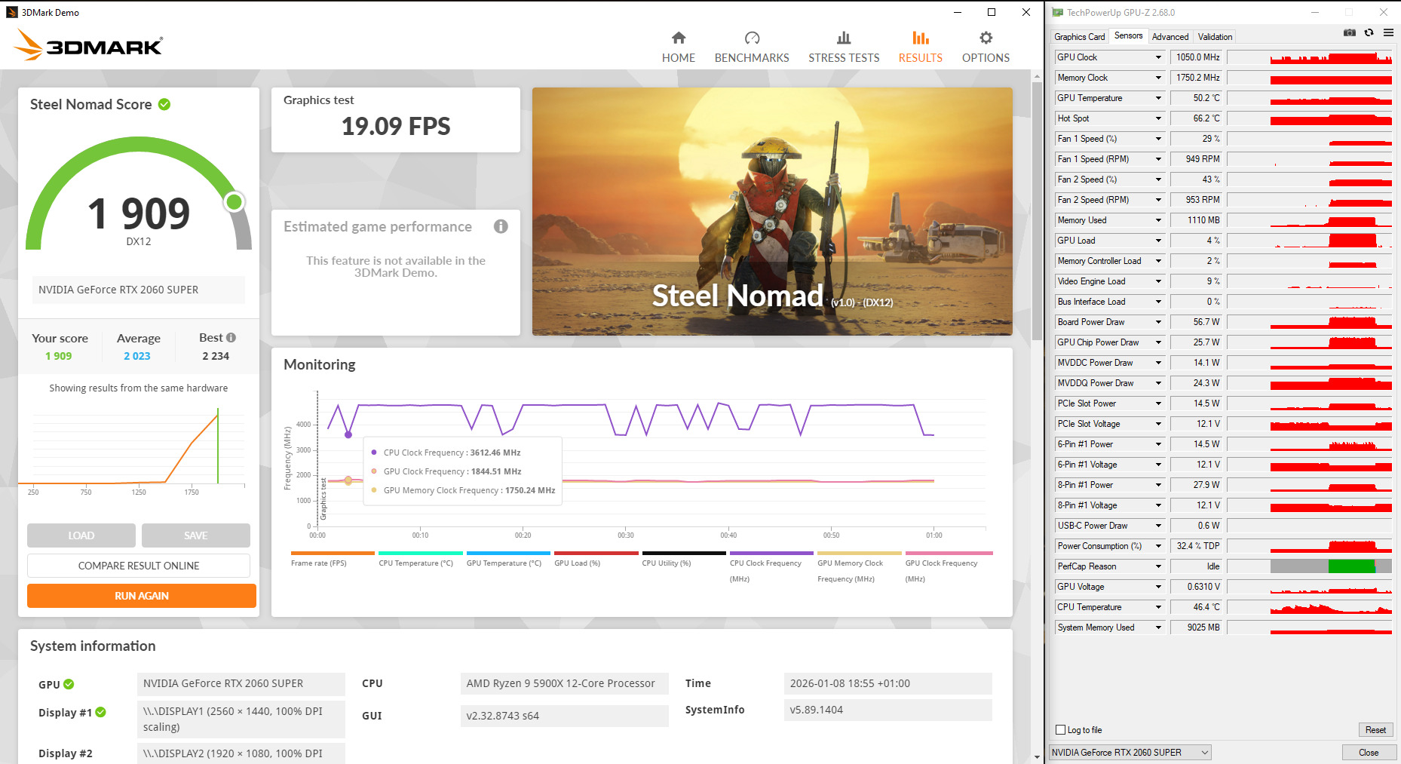Click the scroll-down arrow of 3DMark scrollbar
This screenshot has height=764, width=1401.
click(1038, 756)
